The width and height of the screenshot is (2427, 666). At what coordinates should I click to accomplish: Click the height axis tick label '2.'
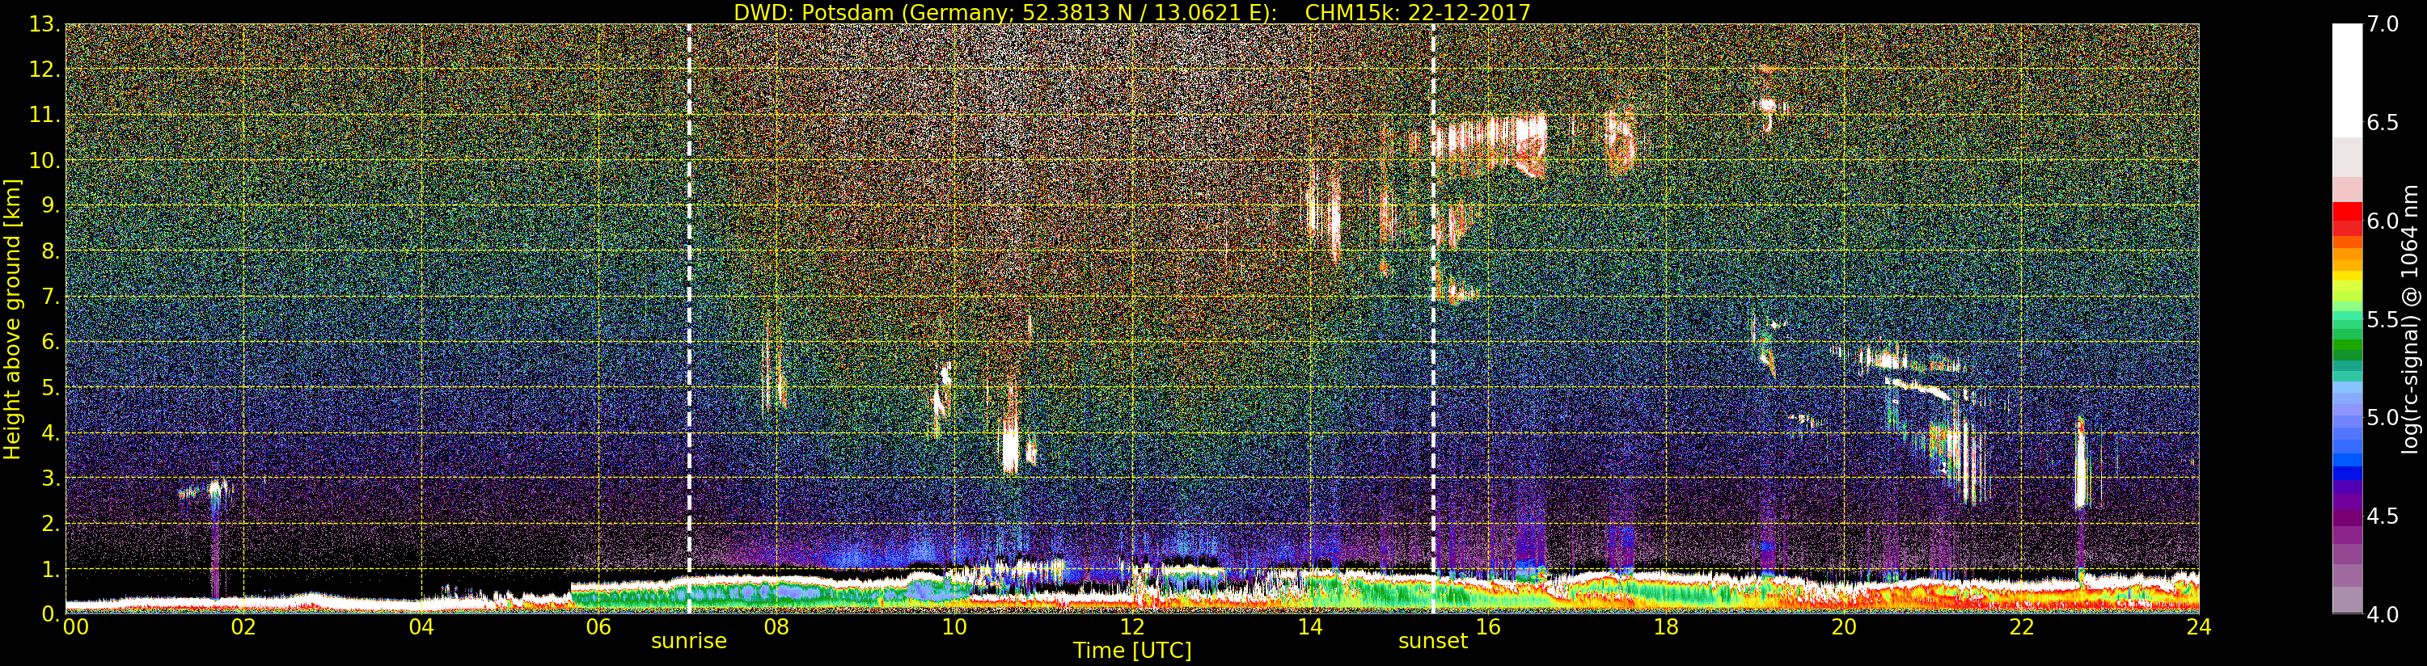(51, 523)
